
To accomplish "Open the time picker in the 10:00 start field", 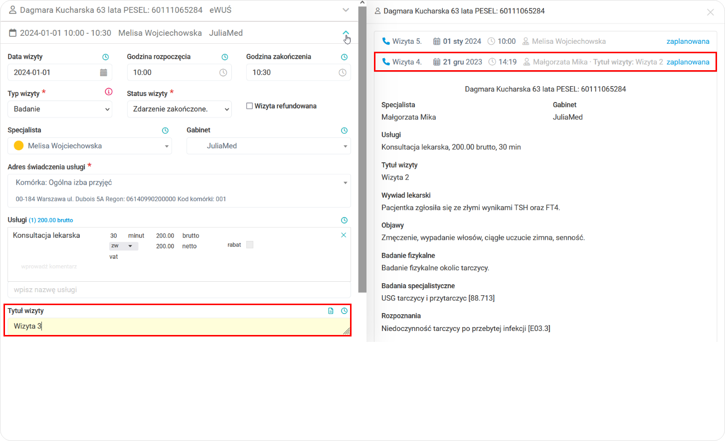I will pyautogui.click(x=223, y=73).
